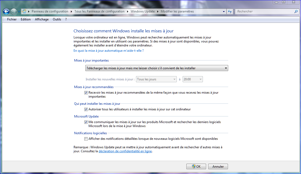Open the 20:00 time dropdown
The height and width of the screenshot is (174, 301).
tap(192, 79)
